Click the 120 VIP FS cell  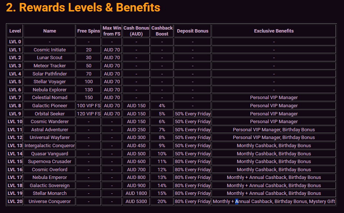pyautogui.click(x=88, y=114)
